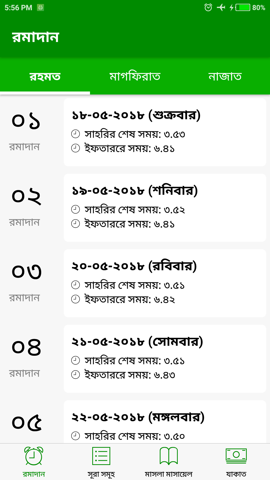Select the 21-05-2018 সোমবার entry
The image size is (270, 480).
[x=165, y=359]
